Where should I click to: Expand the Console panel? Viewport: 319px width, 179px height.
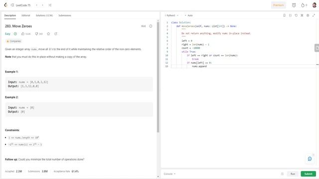(169, 174)
